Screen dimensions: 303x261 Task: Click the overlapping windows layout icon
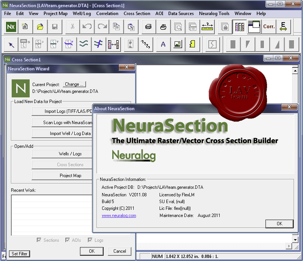click(x=254, y=27)
